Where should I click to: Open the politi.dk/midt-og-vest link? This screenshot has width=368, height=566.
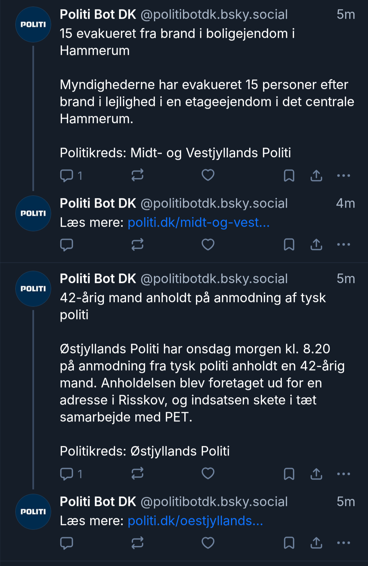[x=199, y=223]
